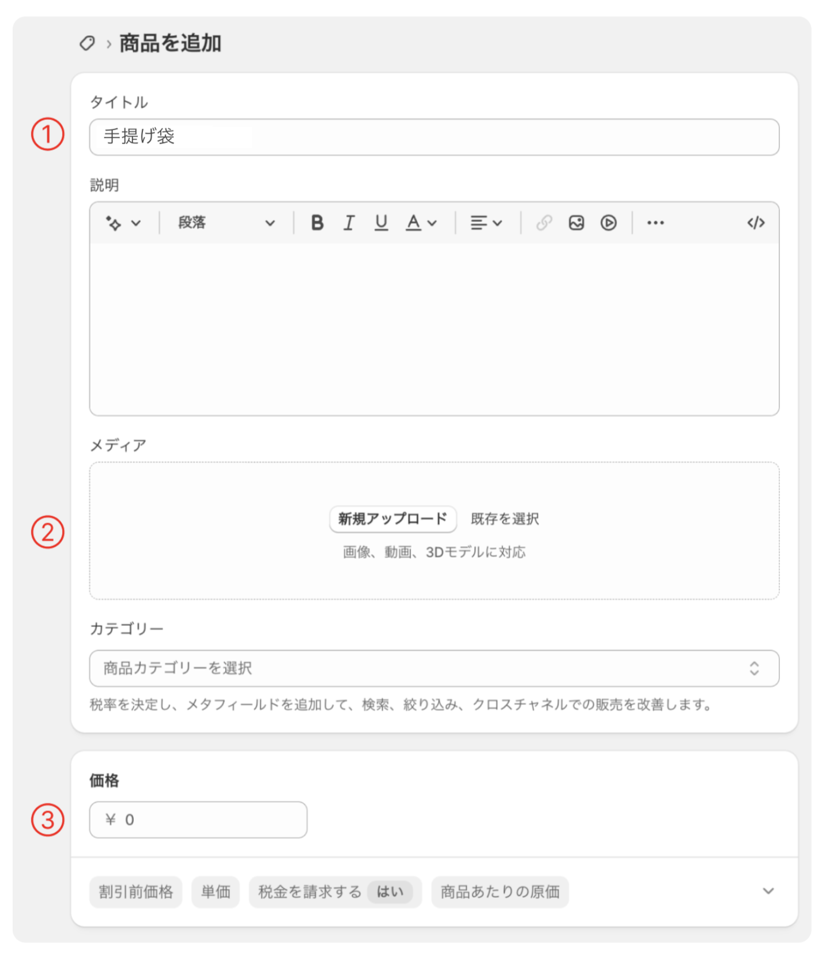The width and height of the screenshot is (822, 955).
Task: Click the 商品を追加 page heading
Action: 170,43
